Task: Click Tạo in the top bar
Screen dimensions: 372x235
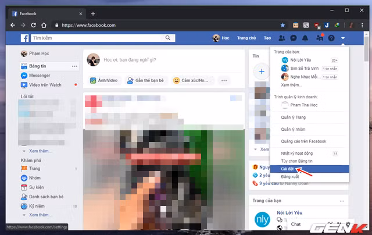Action: 267,38
